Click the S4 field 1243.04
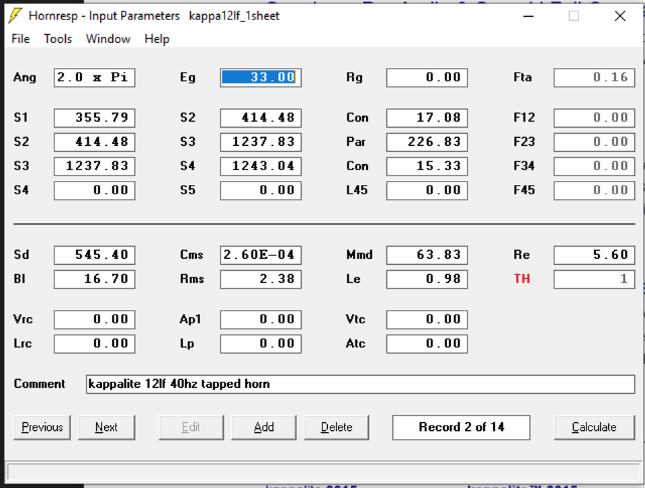The image size is (645, 488). 261,166
